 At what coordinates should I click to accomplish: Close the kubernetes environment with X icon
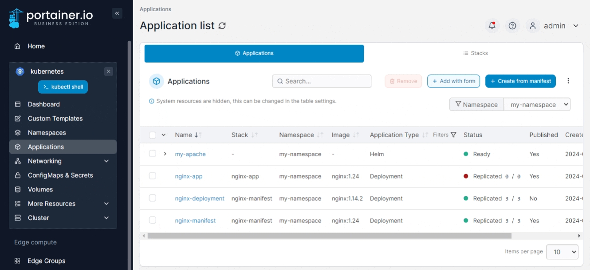click(x=109, y=71)
